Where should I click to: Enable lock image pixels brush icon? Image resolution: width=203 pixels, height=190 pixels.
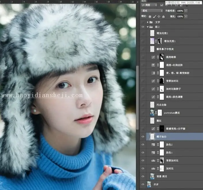154,16
